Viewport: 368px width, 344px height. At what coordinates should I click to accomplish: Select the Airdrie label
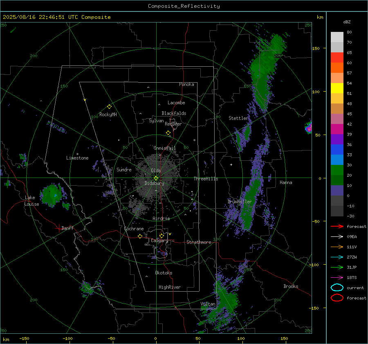161,218
